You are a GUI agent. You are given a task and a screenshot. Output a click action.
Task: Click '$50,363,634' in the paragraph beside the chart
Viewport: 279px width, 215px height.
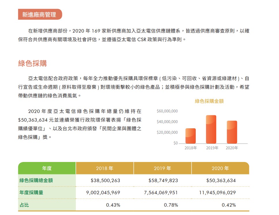coord(33,120)
